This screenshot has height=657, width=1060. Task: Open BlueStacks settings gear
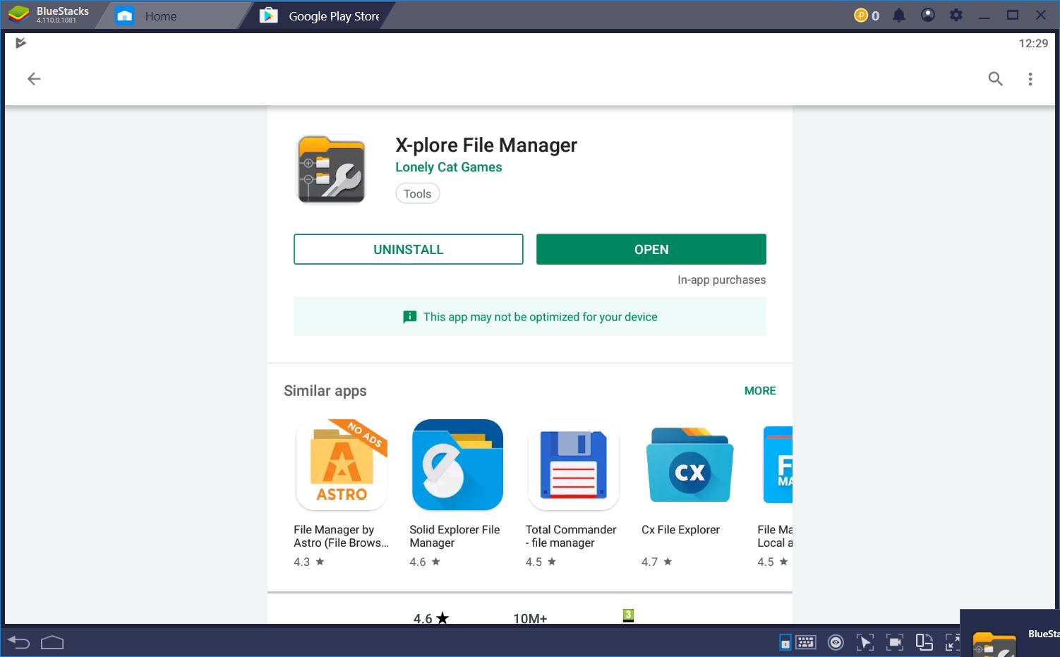[956, 16]
